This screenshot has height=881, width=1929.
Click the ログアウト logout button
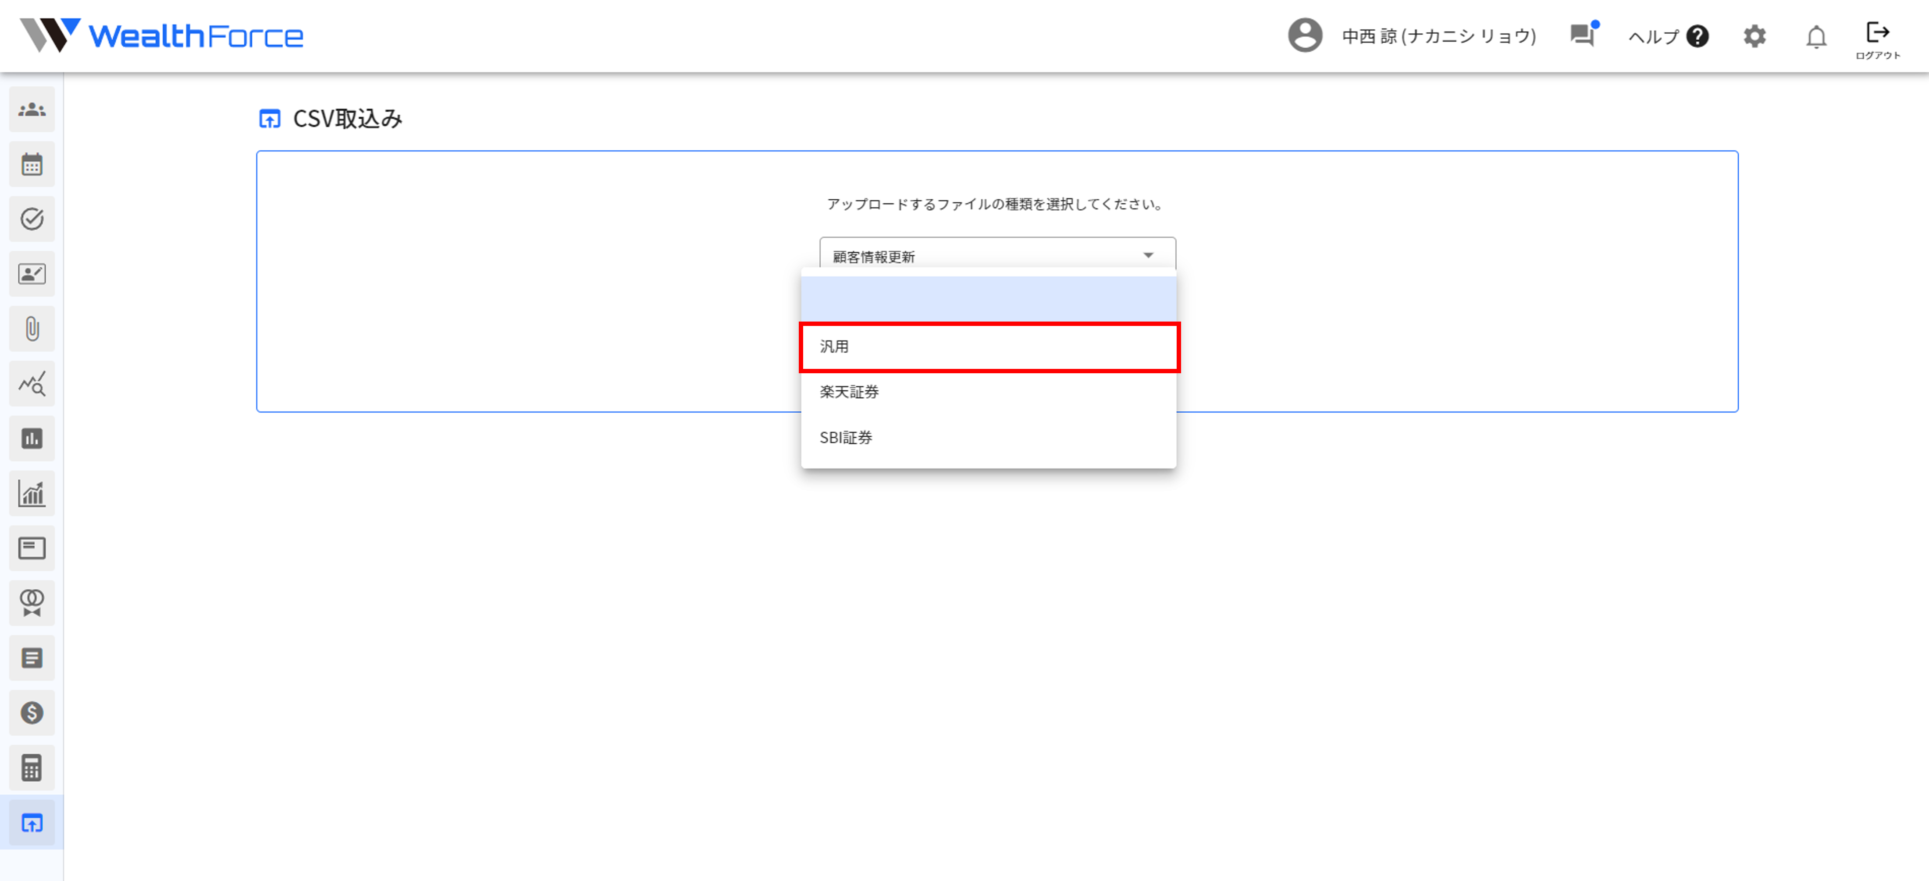[x=1876, y=40]
